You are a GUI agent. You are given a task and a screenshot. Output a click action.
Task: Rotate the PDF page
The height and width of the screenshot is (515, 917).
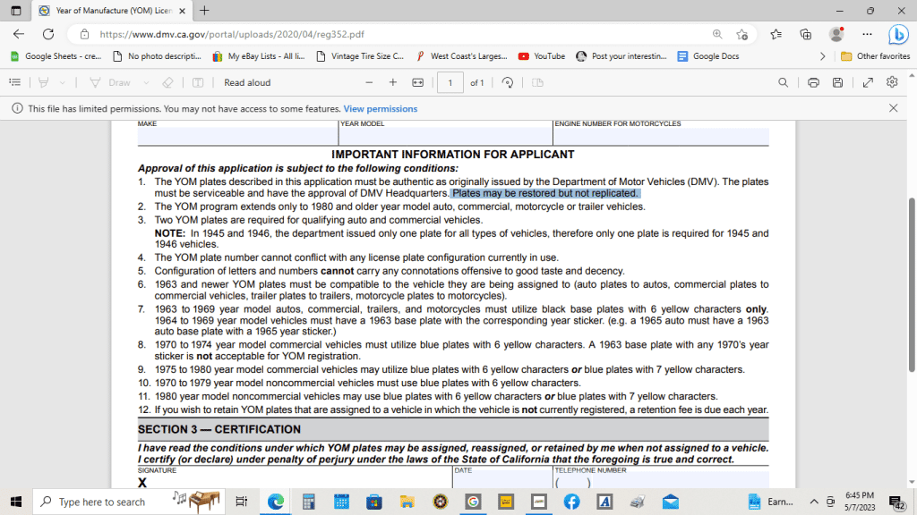(507, 82)
